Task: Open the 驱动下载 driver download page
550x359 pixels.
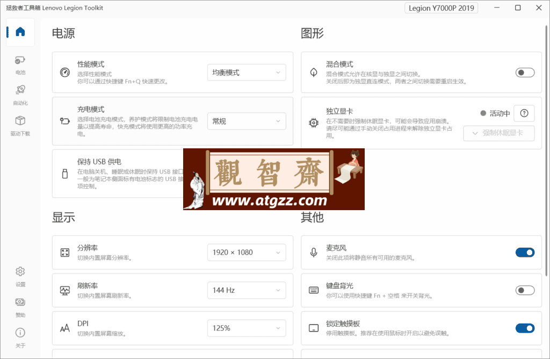Action: click(x=20, y=126)
